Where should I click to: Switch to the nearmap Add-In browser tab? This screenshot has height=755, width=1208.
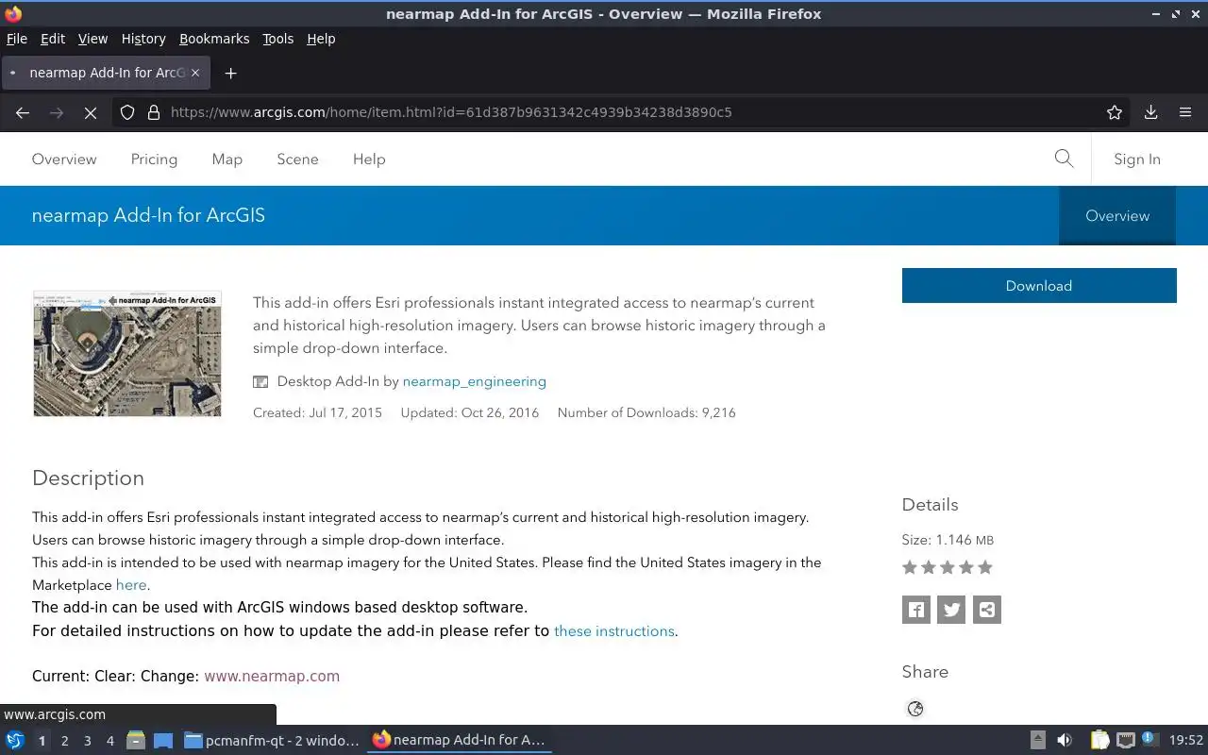pos(106,73)
